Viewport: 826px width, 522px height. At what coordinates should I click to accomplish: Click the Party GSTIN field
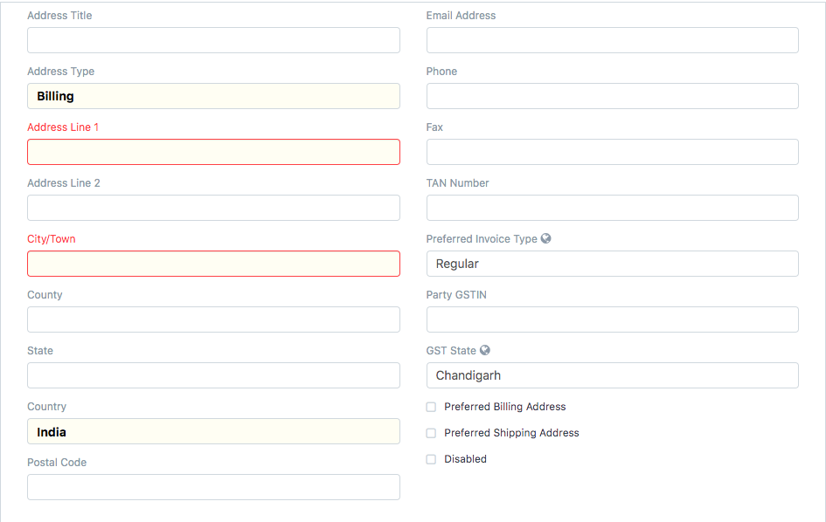[x=612, y=319]
